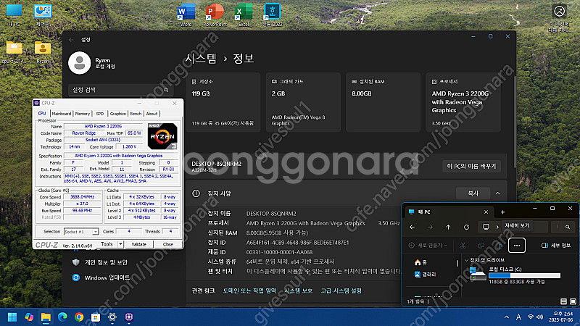Launch Copilot from the taskbar
Viewport: 580px width, 326px height.
point(29,317)
